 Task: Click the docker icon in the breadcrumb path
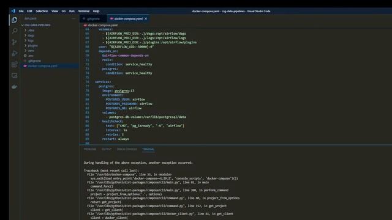pos(85,25)
